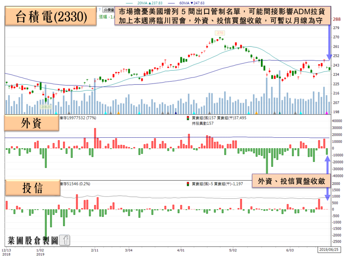Click the 庫存19977532 (77%) text

click(x=78, y=118)
